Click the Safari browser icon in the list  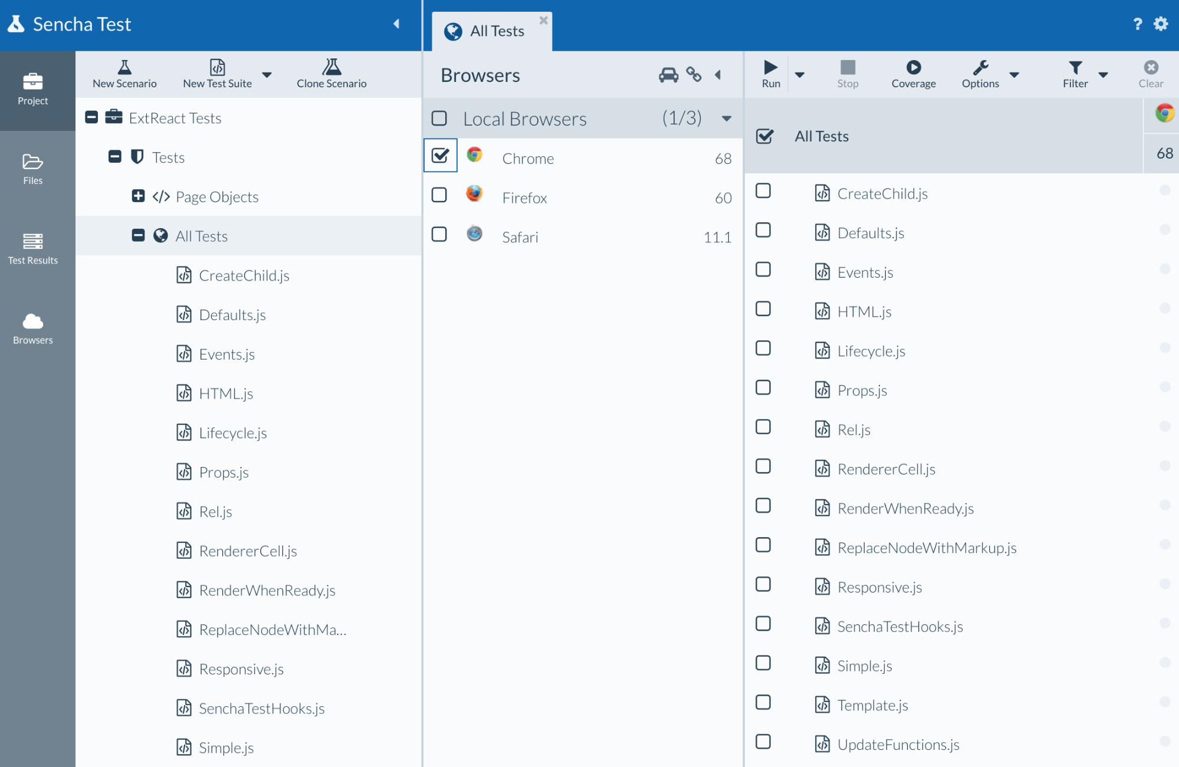pos(474,233)
